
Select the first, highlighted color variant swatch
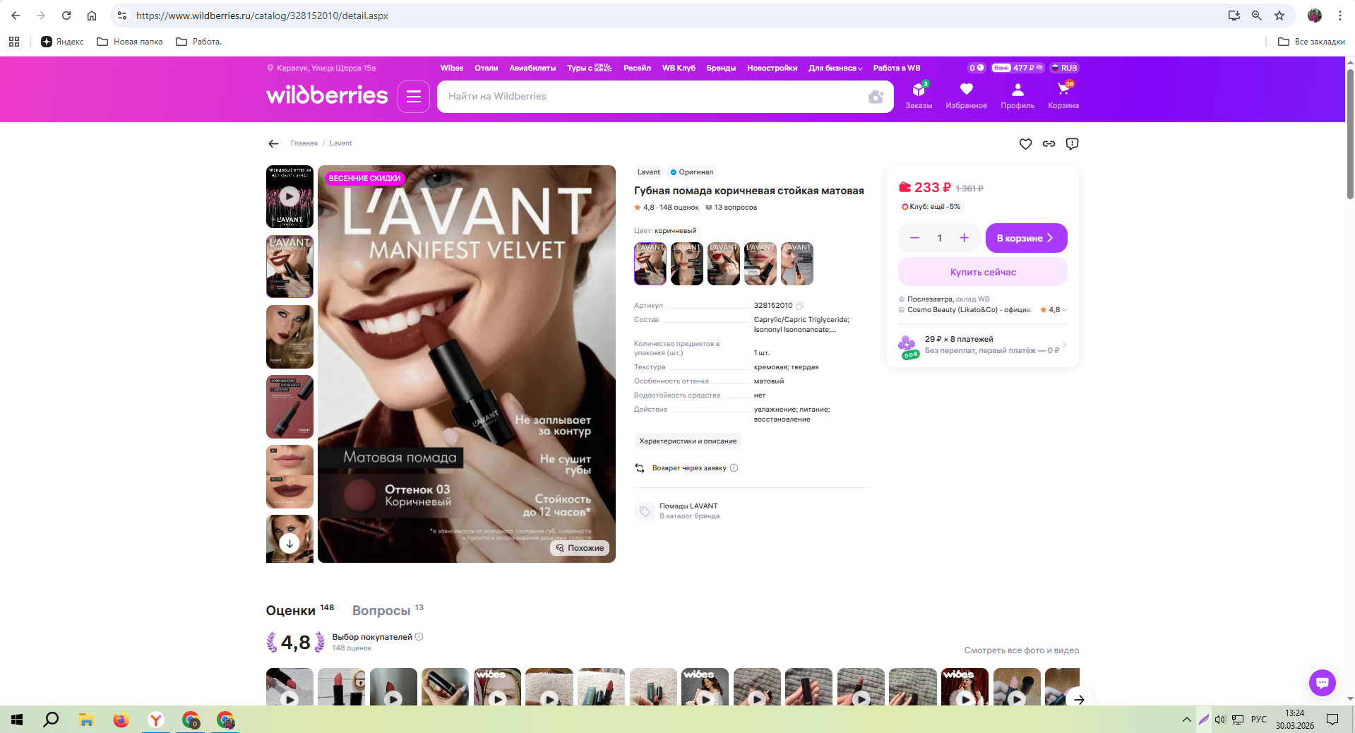point(650,263)
